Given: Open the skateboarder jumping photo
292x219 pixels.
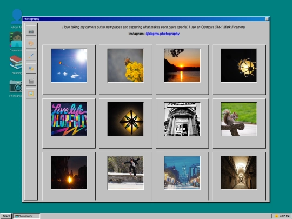Looking at the screenshot, I should 125,172.
